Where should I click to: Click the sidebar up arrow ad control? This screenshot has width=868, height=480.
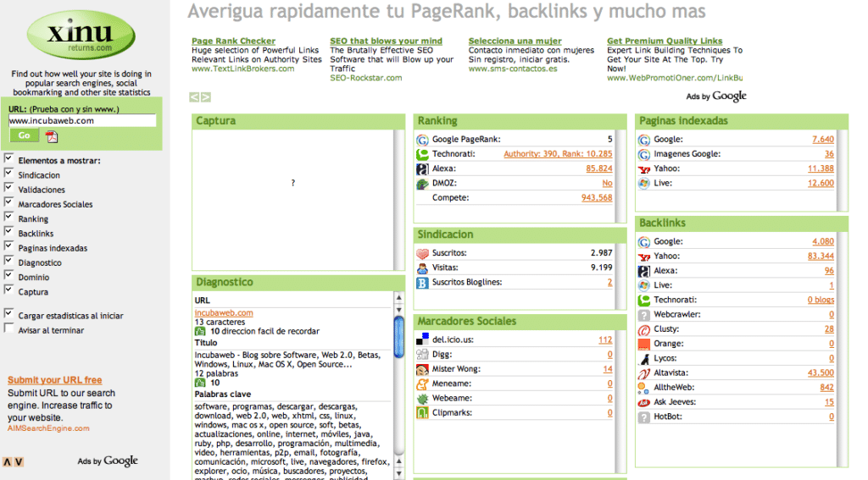click(7, 461)
